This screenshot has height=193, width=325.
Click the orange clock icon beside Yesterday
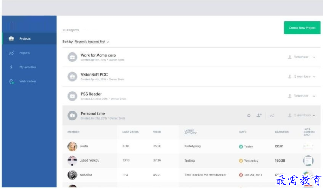241,161
